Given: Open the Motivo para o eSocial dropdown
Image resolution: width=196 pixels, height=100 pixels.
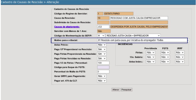Looking at the screenshot, I should click(143, 40).
